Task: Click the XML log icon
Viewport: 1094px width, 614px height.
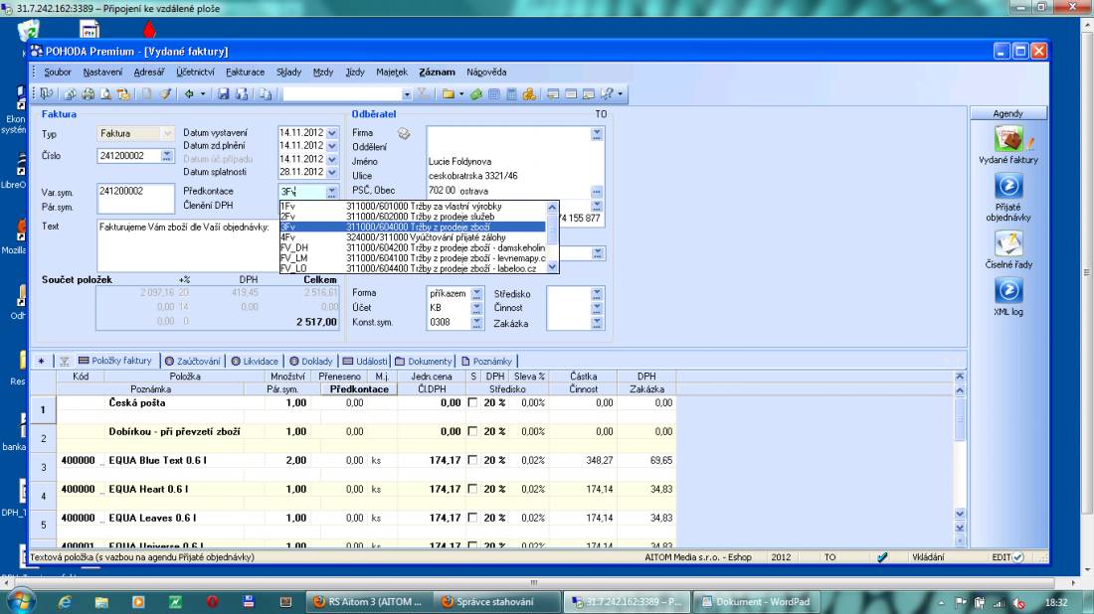Action: coord(1008,290)
